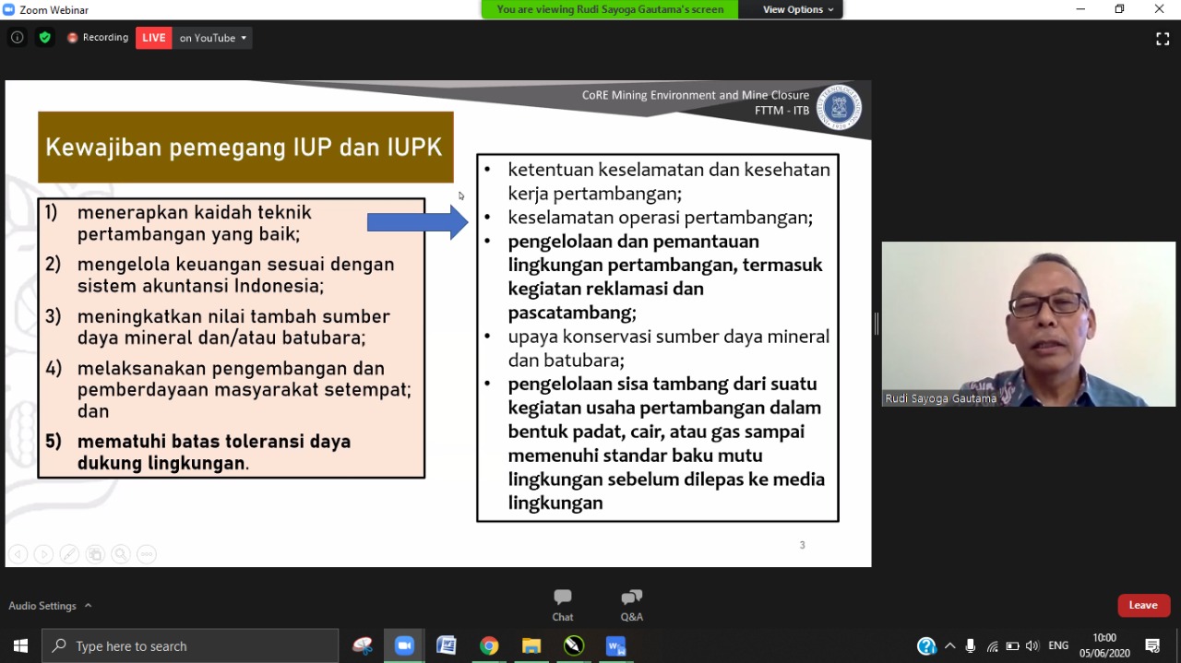Click the Windows search box
The image size is (1181, 663).
pos(190,645)
